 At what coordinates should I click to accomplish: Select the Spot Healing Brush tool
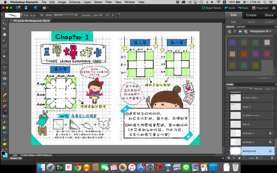tap(5, 95)
